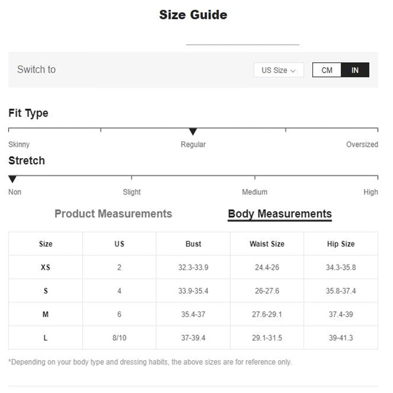This screenshot has width=393, height=393.
Task: Switch to Product Measurements tab
Action: click(113, 214)
